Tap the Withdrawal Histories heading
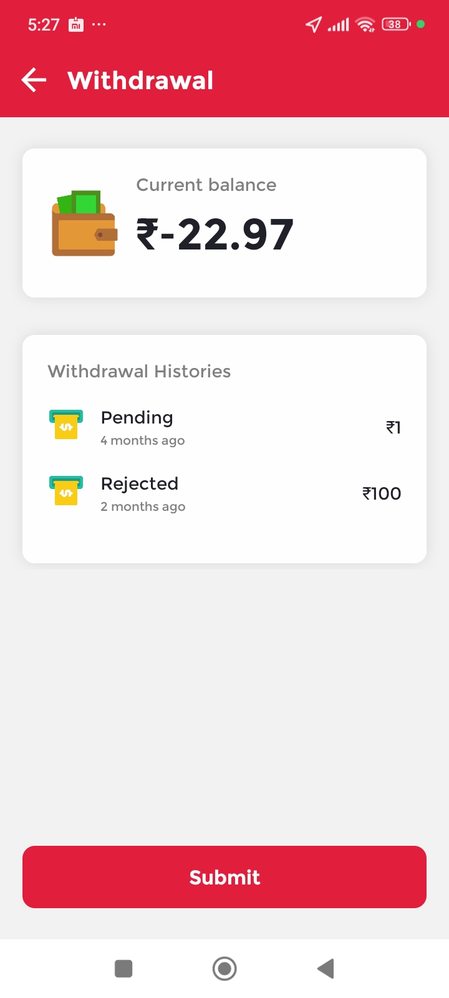This screenshot has width=449, height=998. (139, 371)
